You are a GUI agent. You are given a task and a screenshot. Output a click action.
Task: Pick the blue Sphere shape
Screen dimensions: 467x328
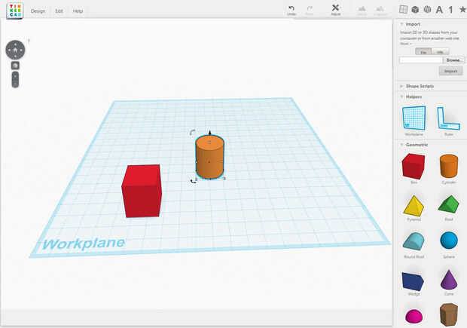coord(449,244)
